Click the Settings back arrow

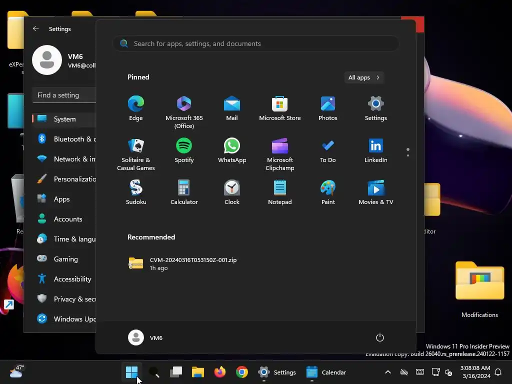[35, 28]
